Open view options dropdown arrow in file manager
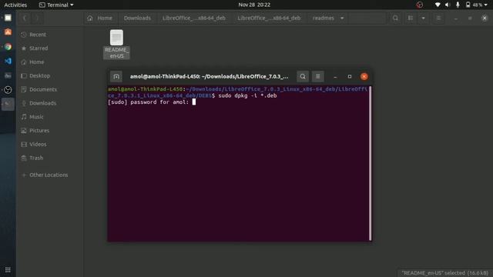493x277 pixels. coord(423,18)
